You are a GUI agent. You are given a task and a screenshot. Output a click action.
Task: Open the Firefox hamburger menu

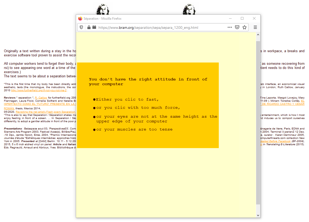(x=255, y=27)
